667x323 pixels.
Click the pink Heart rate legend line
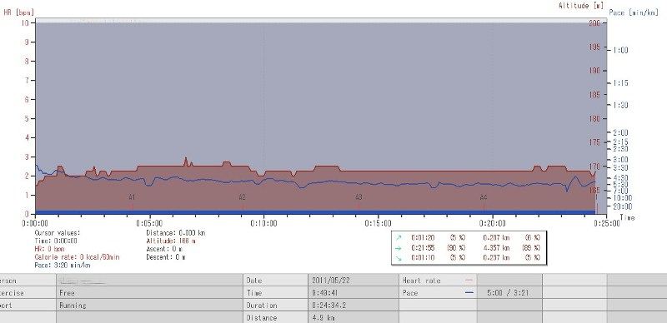pyautogui.click(x=469, y=281)
